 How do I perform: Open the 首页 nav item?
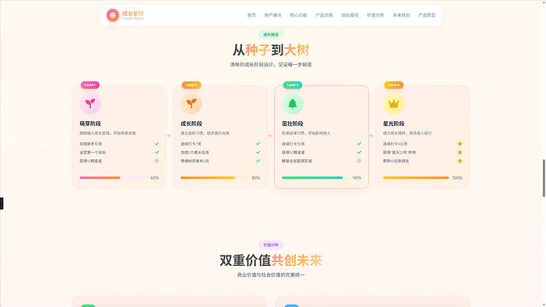pos(252,15)
